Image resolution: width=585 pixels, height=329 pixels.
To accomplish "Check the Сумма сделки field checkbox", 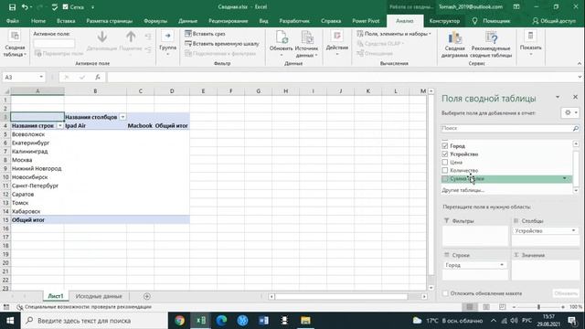I will pos(445,179).
